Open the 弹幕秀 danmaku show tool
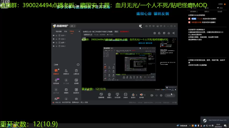The width and height of the screenshot is (229, 128). (66, 90)
